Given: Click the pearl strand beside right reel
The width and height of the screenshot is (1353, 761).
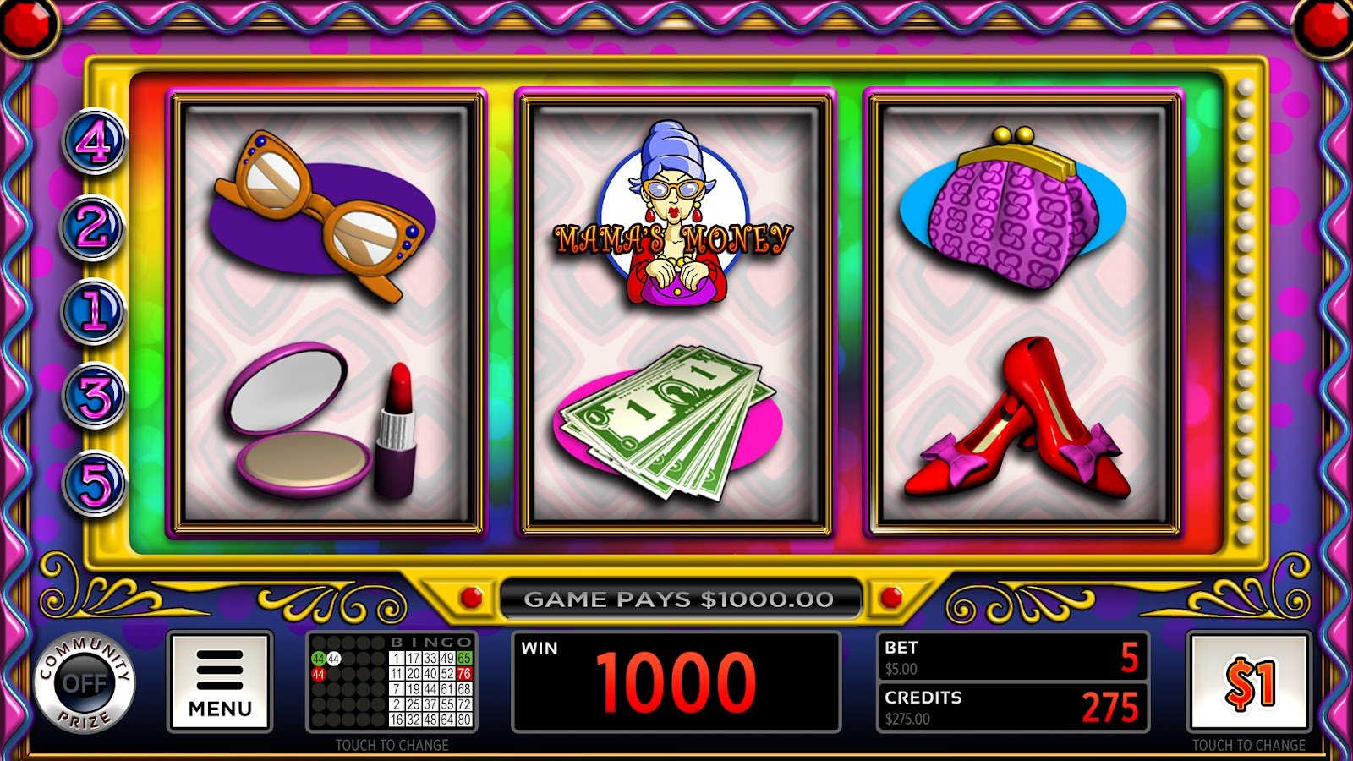Looking at the screenshot, I should 1245,311.
